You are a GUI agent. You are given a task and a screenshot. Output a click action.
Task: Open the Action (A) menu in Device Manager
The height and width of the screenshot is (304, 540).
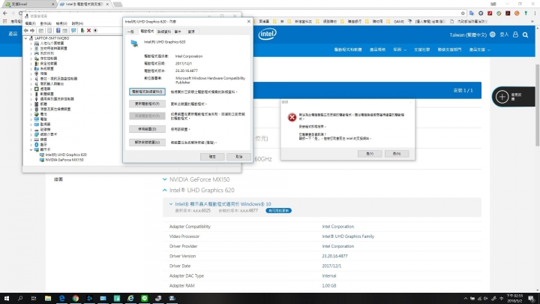click(x=46, y=23)
